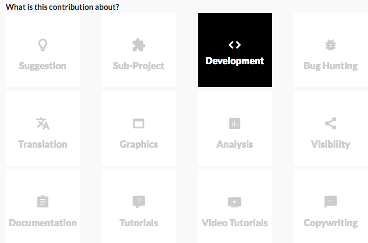The height and width of the screenshot is (243, 368).
Task: Pick the Visibility share icon
Action: click(x=330, y=123)
